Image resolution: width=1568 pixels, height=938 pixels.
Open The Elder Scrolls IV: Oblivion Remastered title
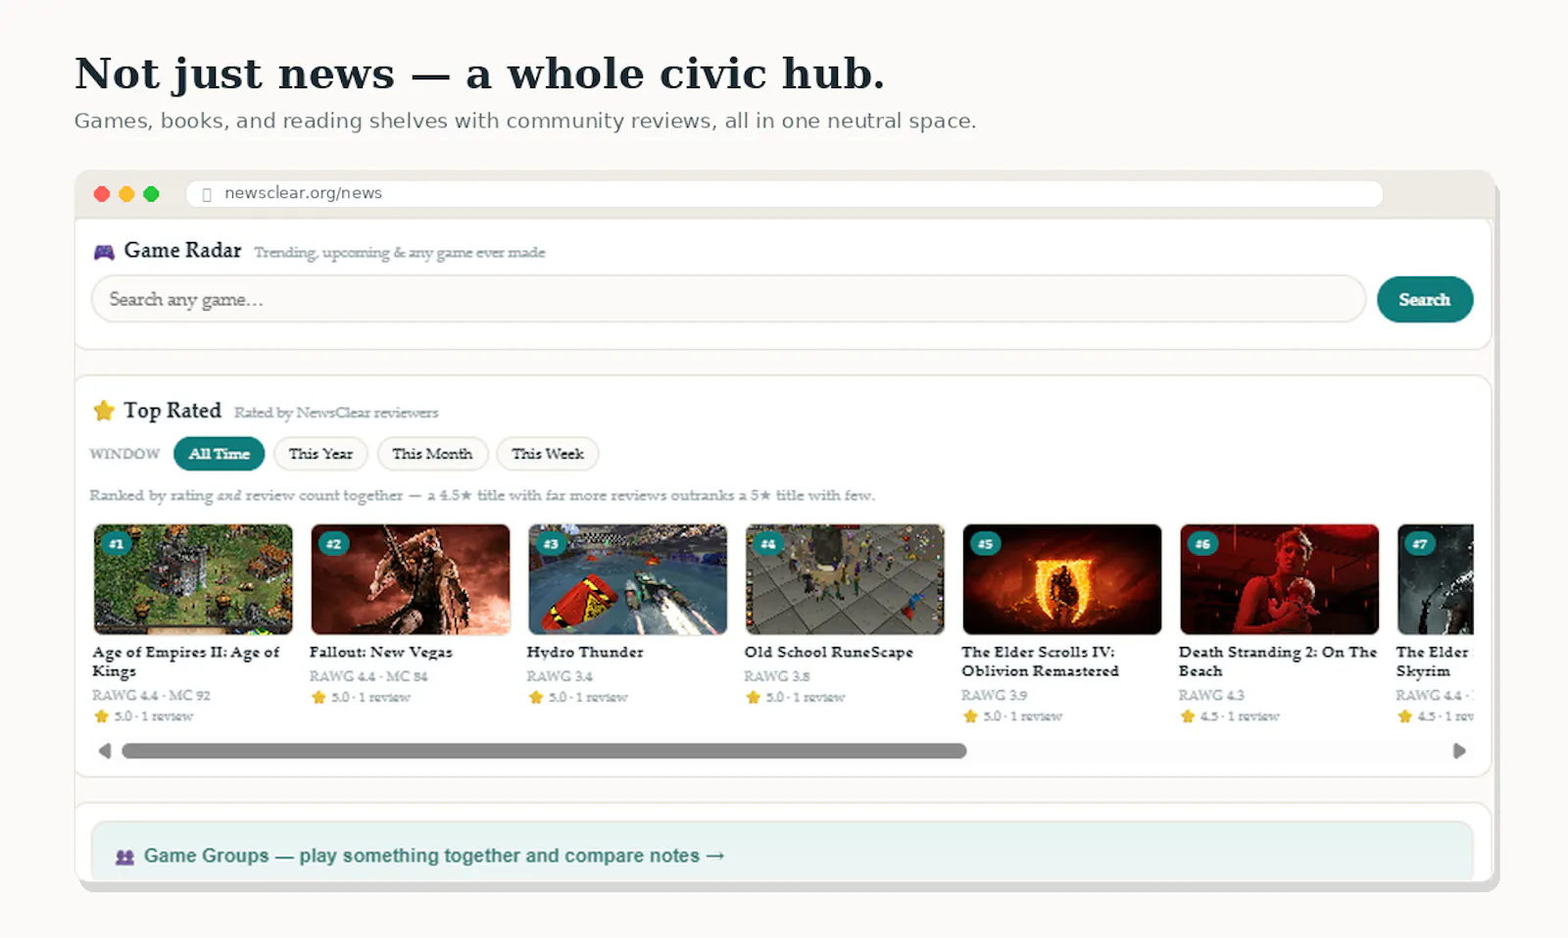tap(1040, 662)
